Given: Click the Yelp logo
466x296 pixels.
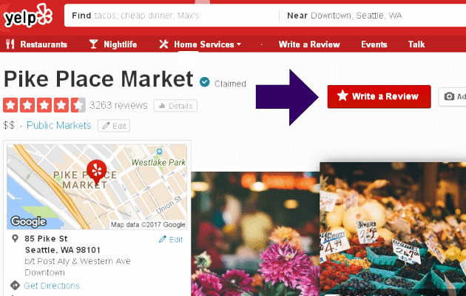Looking at the screenshot, I should tap(29, 16).
